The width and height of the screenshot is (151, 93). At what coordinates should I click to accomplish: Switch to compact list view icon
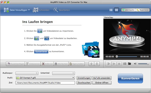click(117, 10)
